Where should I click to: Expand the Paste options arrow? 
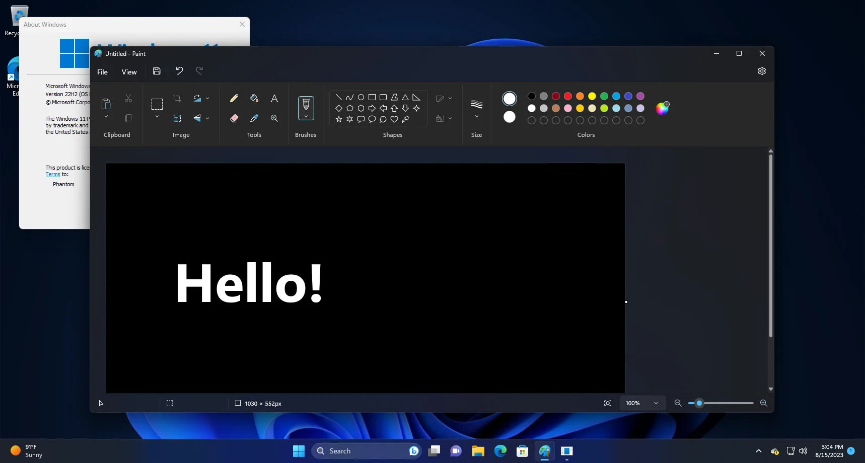[106, 117]
